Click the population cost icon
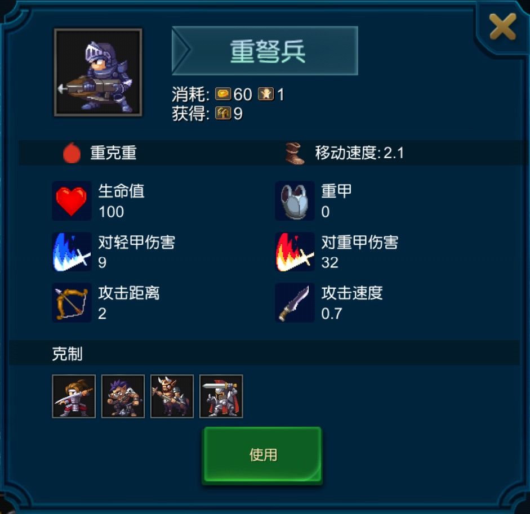 click(x=266, y=94)
